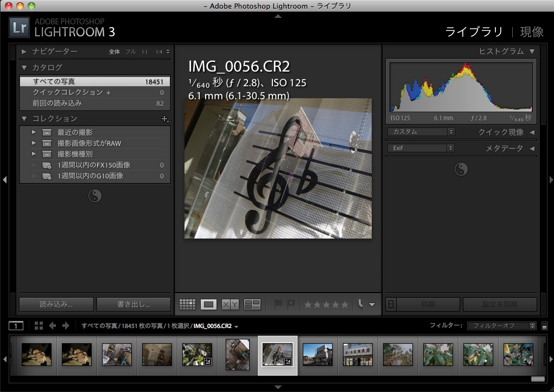Open the フィルターオフ filter dropdown
Screen dimensions: 554x392
pos(501,326)
